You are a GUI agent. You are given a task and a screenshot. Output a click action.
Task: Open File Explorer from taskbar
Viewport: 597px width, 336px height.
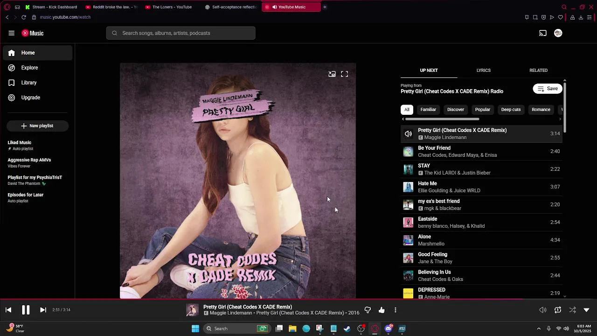tap(292, 329)
